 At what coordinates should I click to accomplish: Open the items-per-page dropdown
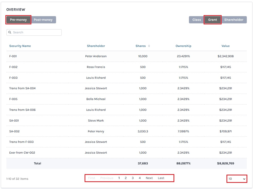(x=237, y=179)
